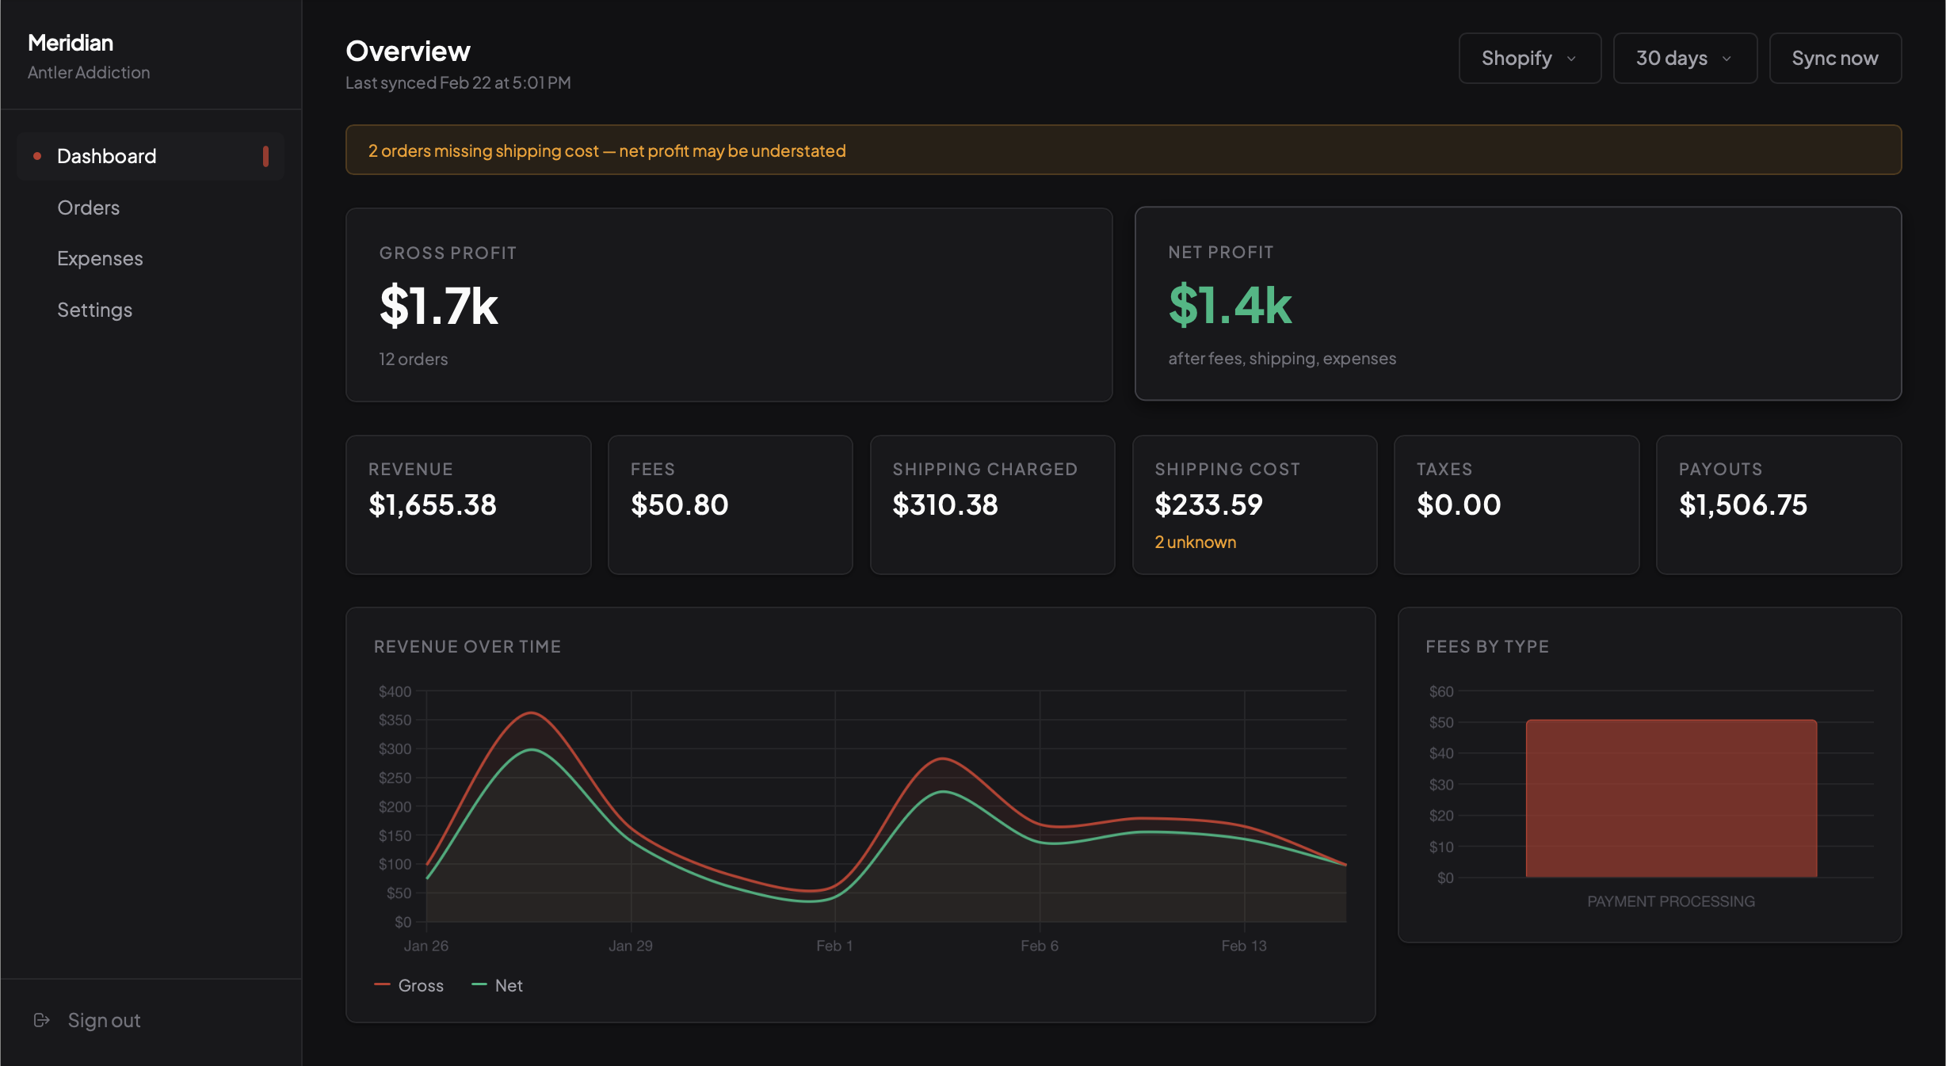The image size is (1946, 1066).
Task: Click the red dot beside Dashboard
Action: pyautogui.click(x=37, y=156)
